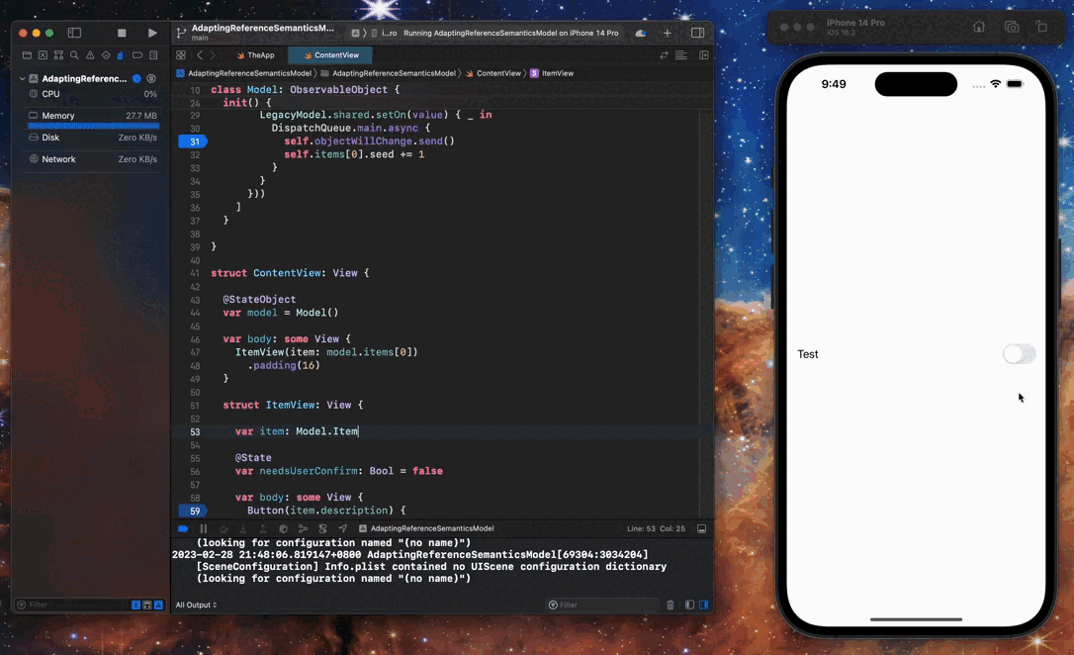Open Environment Overrides in debug bar
The width and height of the screenshot is (1074, 655).
pos(322,529)
